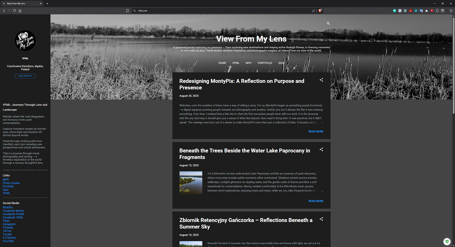Click the August 15, 2025 post date
Image resolution: width=455 pixels, height=247 pixels.
pyautogui.click(x=189, y=166)
